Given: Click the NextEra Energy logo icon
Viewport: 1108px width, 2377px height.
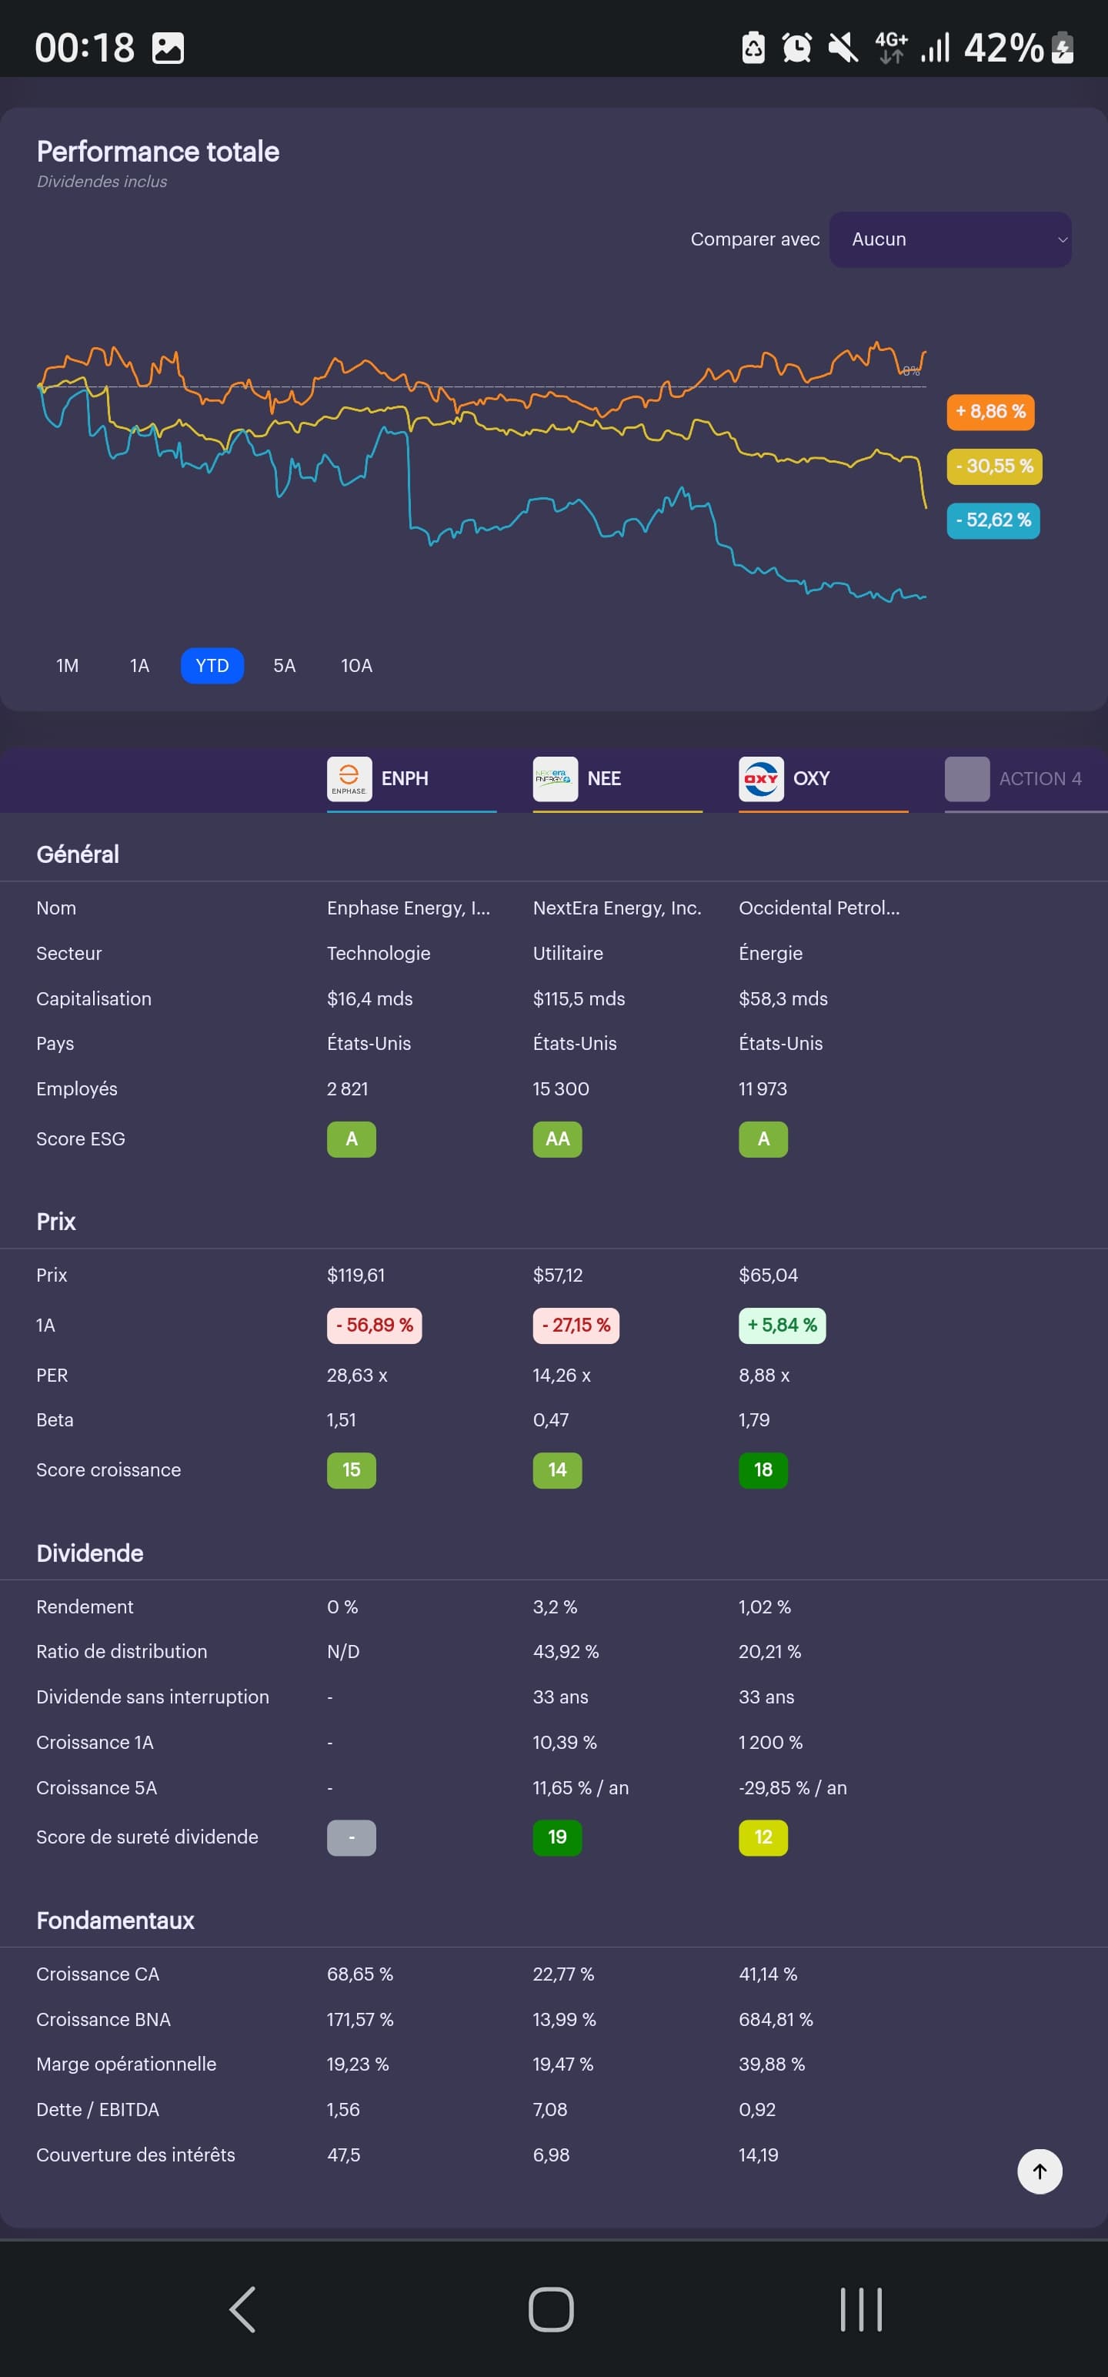Looking at the screenshot, I should [556, 779].
